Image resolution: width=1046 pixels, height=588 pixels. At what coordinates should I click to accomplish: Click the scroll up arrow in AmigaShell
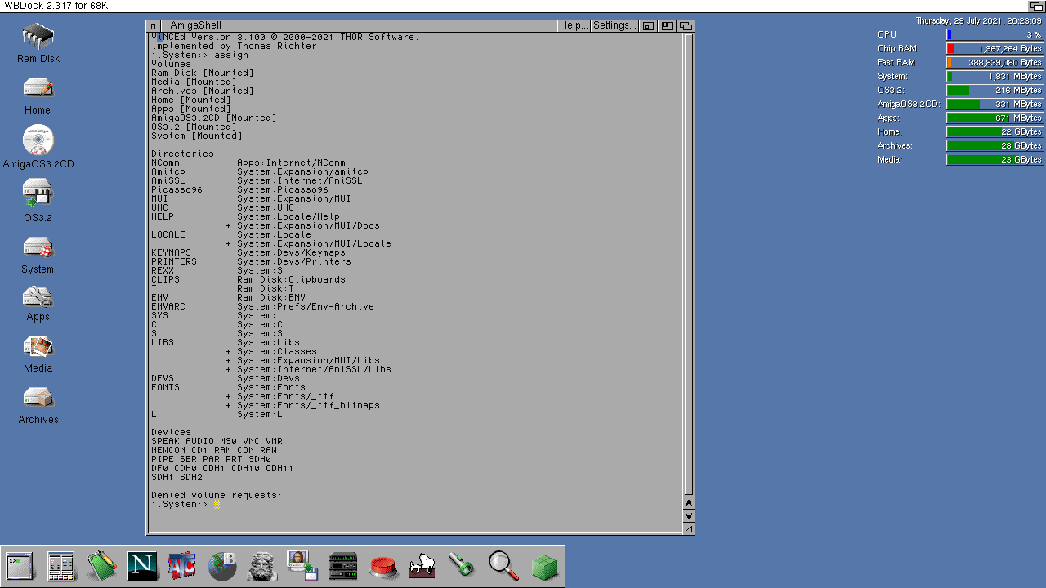click(x=689, y=503)
